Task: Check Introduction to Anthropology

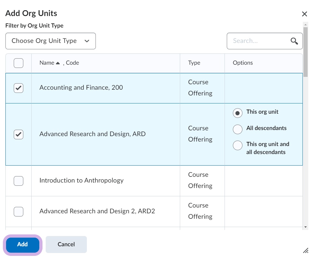Action: (19, 181)
